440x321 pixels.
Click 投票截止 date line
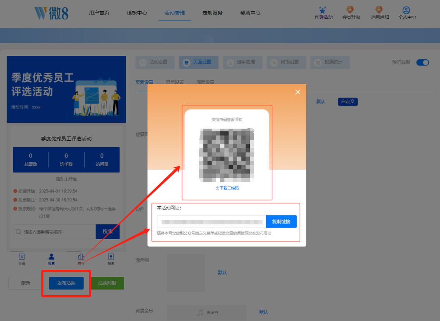[x=45, y=200]
